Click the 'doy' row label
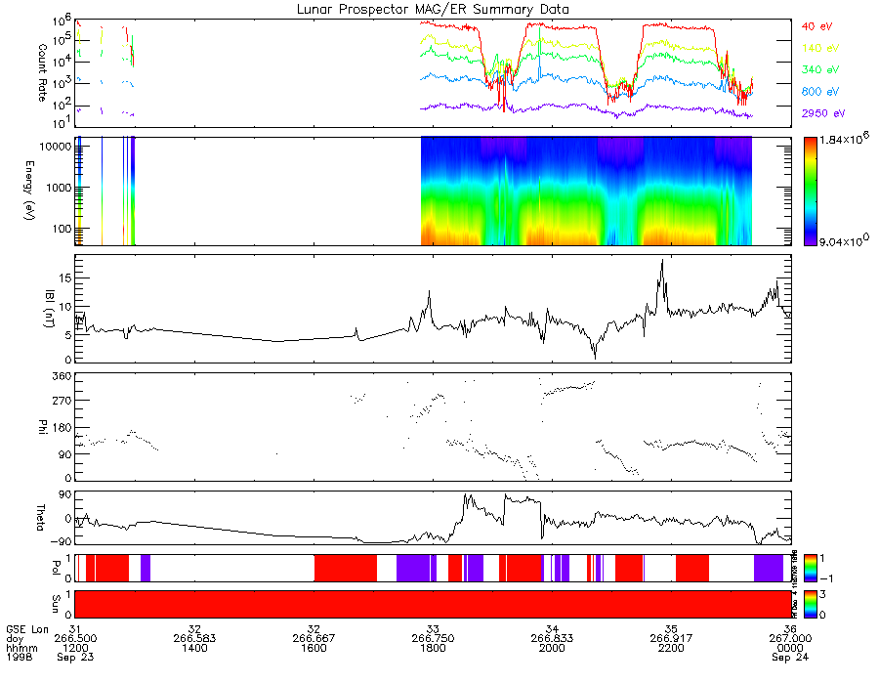 [x=15, y=639]
